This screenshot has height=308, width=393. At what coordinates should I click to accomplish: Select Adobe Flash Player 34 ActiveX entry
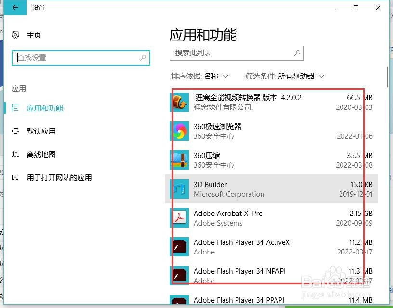(271, 247)
